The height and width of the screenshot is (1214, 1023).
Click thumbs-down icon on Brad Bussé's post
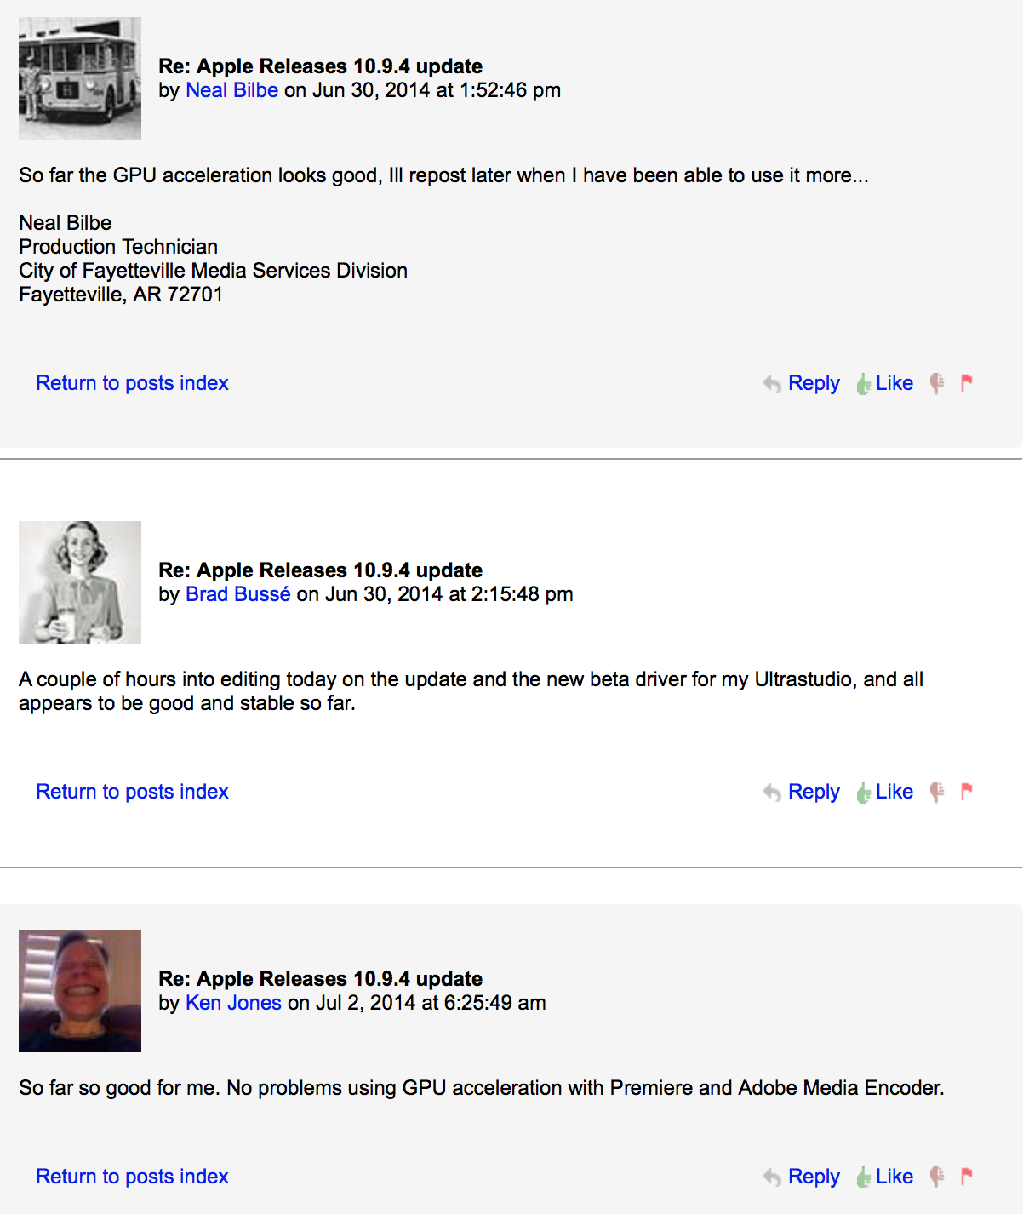tap(937, 793)
